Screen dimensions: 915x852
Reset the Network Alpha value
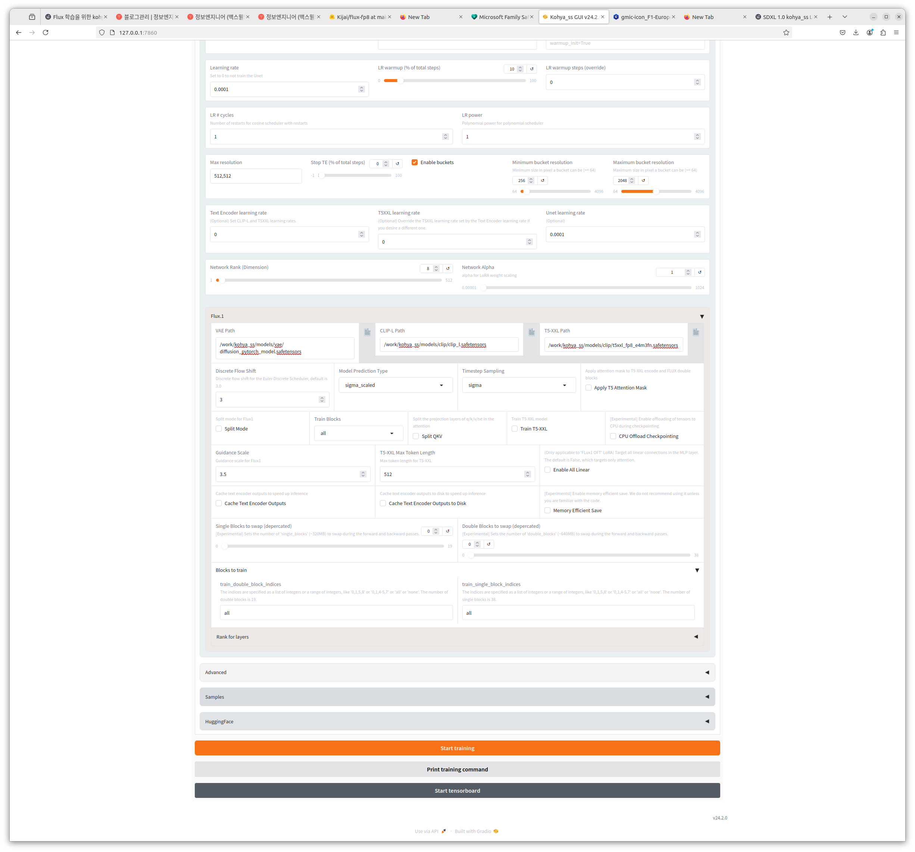pyautogui.click(x=700, y=272)
